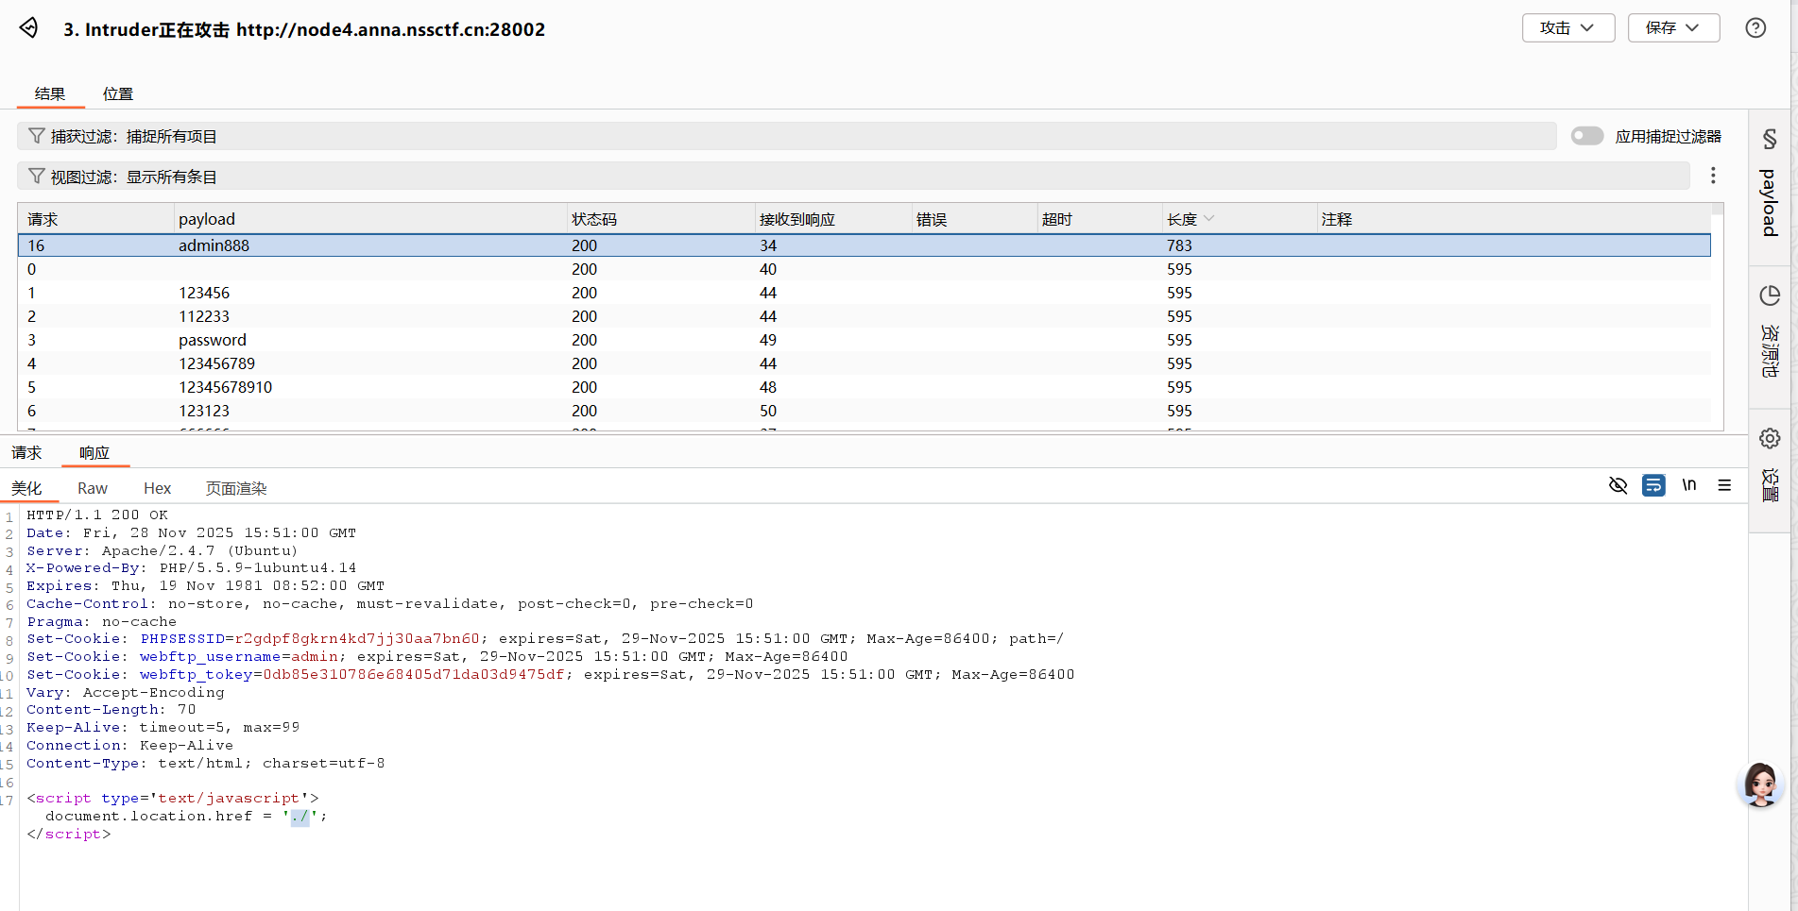This screenshot has width=1798, height=911.
Task: Sort results by the 长度 column
Action: click(1183, 219)
